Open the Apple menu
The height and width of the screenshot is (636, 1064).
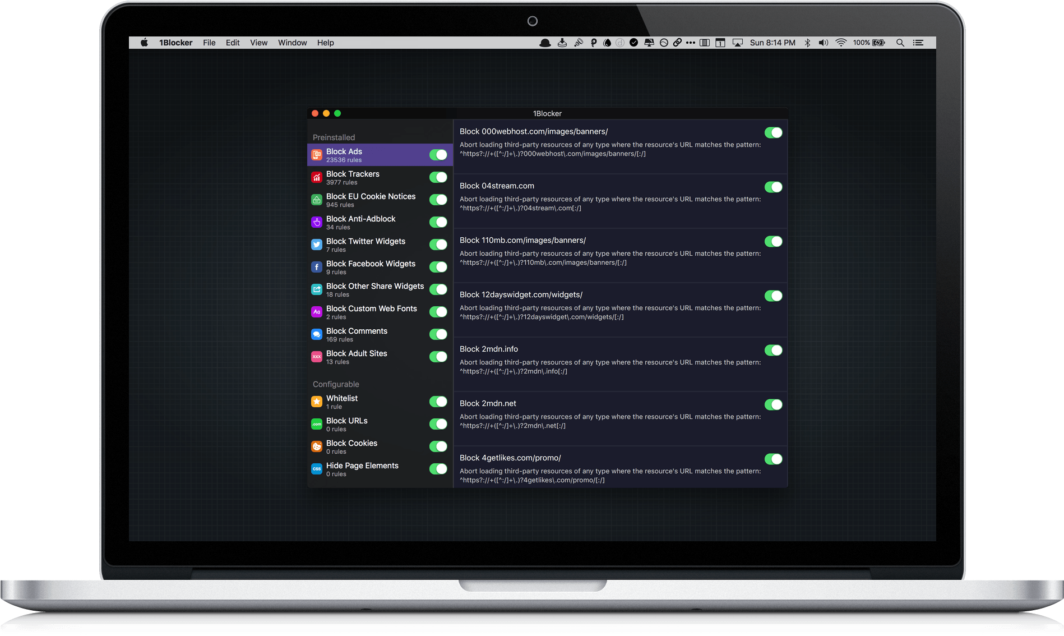144,43
